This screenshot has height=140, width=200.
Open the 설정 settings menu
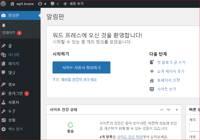[12, 120]
